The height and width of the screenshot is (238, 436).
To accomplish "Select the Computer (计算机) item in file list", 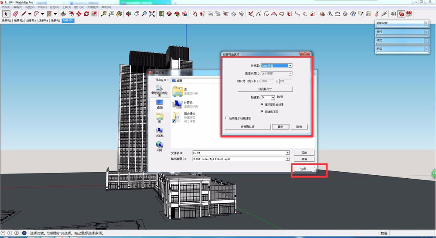I will tap(185, 104).
